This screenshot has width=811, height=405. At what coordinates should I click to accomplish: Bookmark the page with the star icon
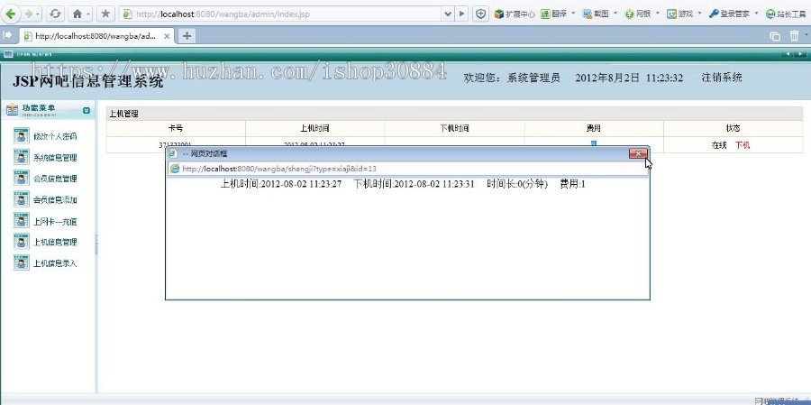pos(105,14)
